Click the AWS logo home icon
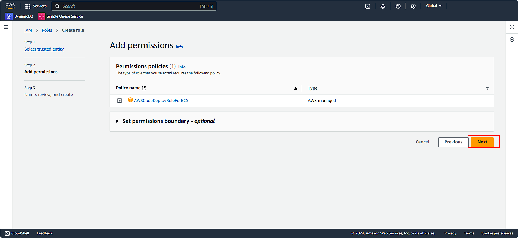The height and width of the screenshot is (238, 518). [x=10, y=6]
